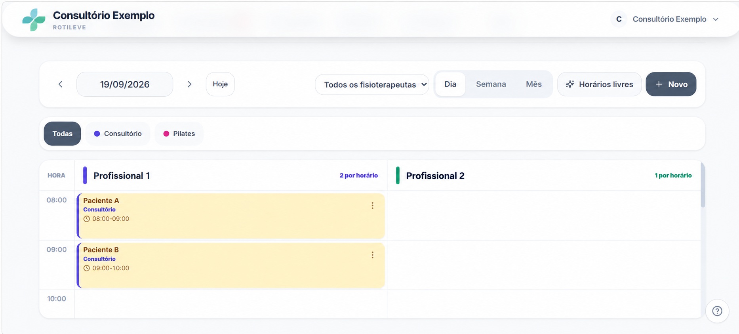Click the clock icon on Paciente A card
The height and width of the screenshot is (334, 739).
click(x=86, y=219)
